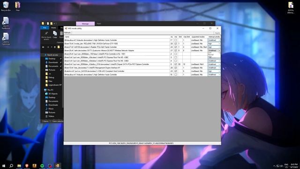
Task: Sort by the supported modes column header
Action: (198, 37)
